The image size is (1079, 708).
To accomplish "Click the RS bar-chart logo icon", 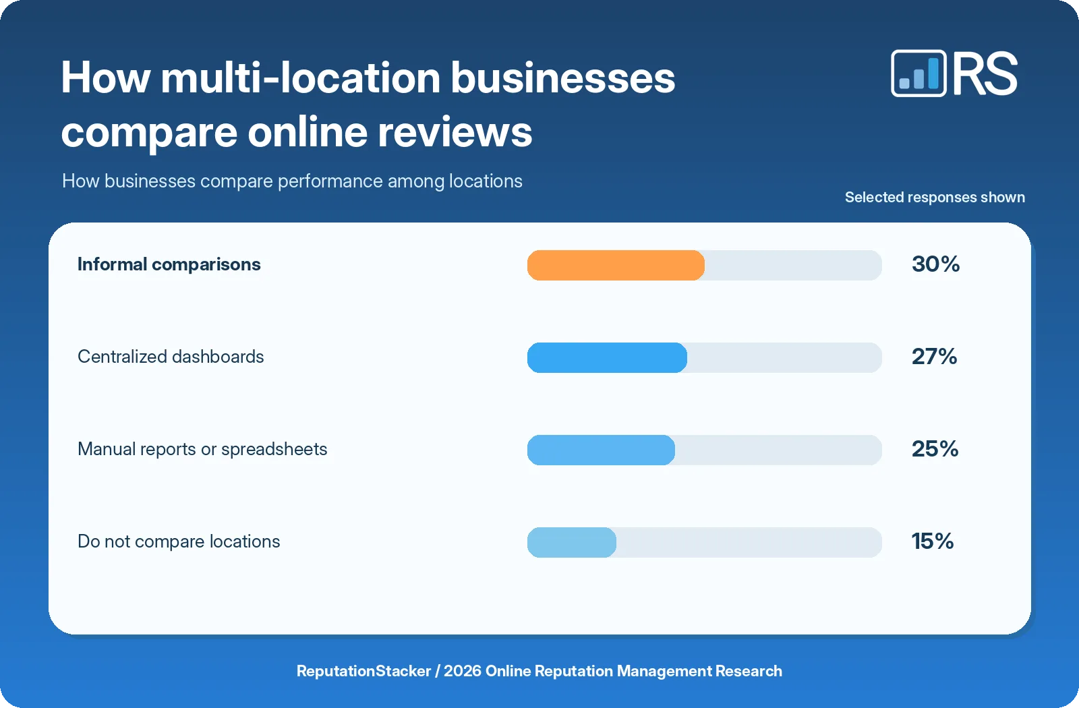I will (918, 73).
